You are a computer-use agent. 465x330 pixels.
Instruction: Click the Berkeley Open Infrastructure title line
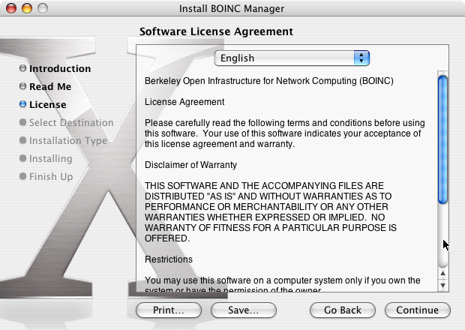269,81
